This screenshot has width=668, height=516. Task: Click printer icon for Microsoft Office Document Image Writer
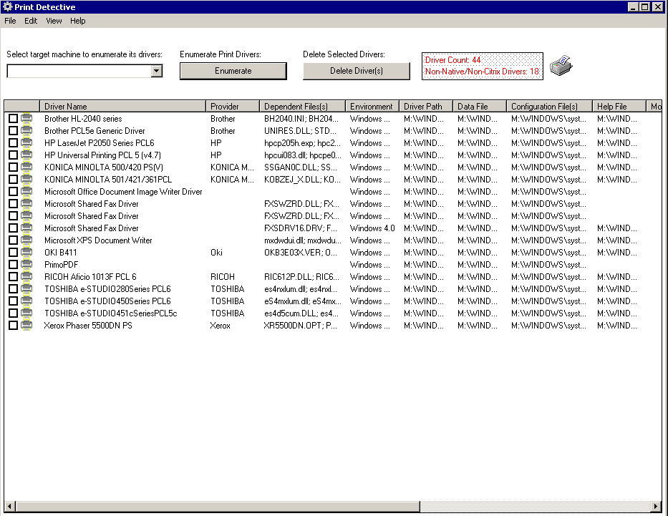tap(26, 192)
